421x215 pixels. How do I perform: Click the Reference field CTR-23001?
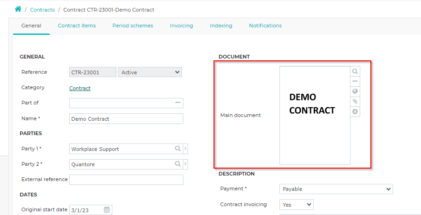[x=93, y=72]
